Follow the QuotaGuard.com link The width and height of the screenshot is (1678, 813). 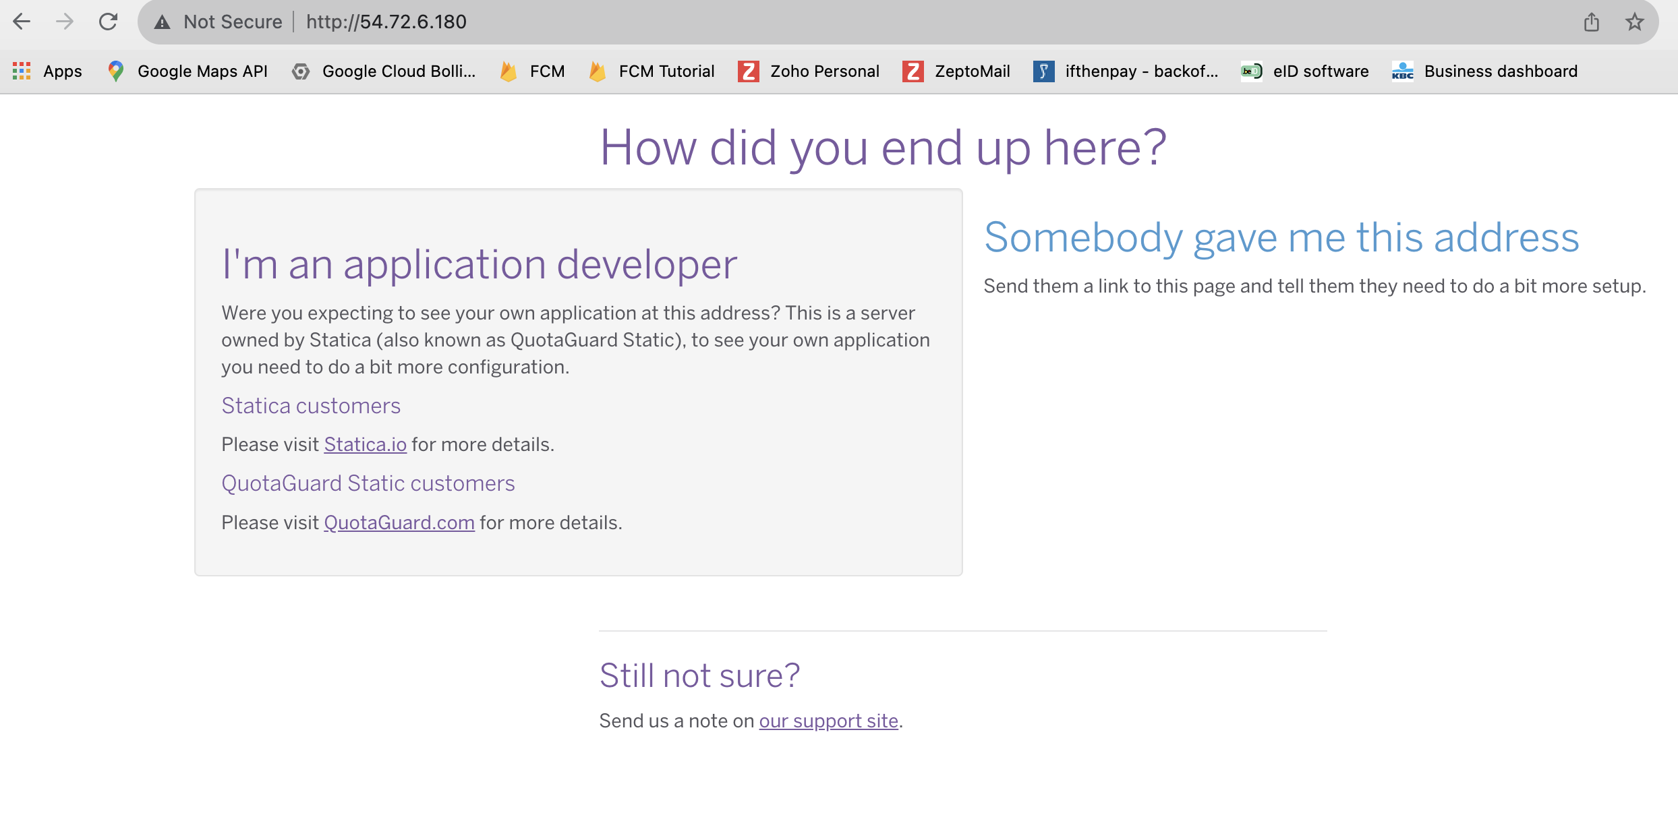(x=399, y=522)
